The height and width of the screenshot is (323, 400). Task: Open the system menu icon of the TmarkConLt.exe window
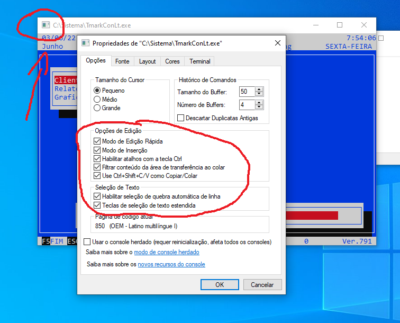pyautogui.click(x=46, y=25)
